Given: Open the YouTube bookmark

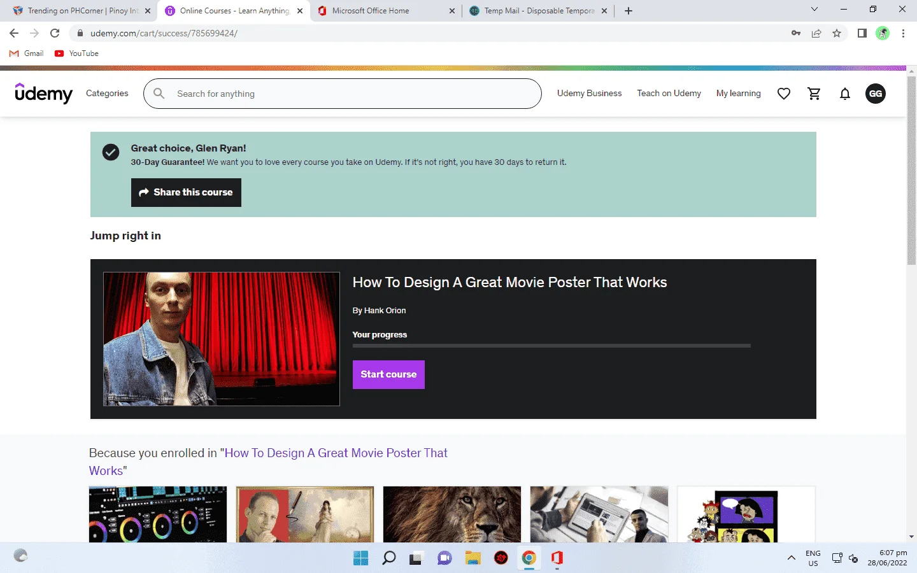Looking at the screenshot, I should [76, 53].
